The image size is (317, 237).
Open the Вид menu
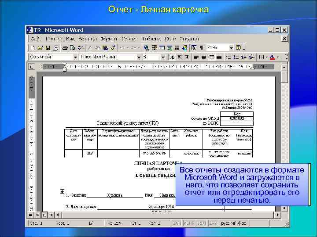tap(70, 39)
